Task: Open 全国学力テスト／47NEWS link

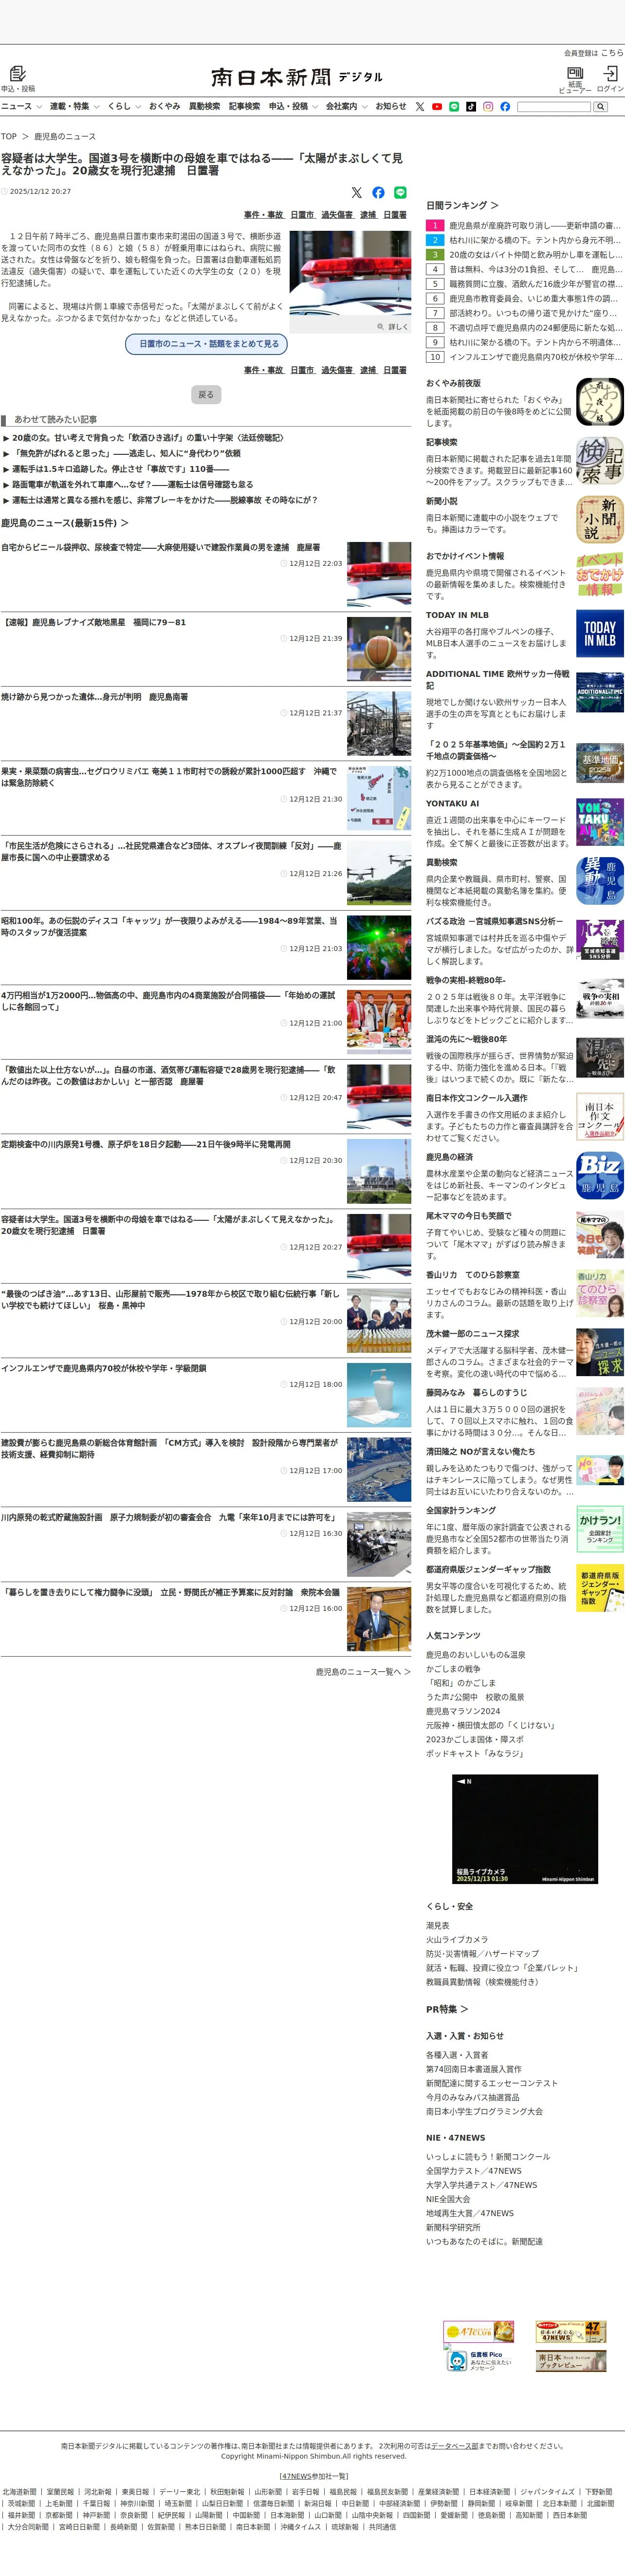Action: point(473,2171)
